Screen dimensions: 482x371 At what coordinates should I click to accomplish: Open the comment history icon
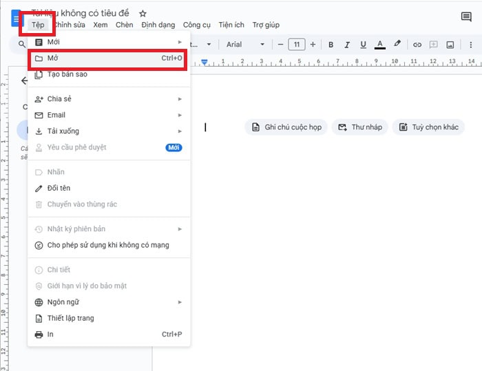pyautogui.click(x=466, y=17)
